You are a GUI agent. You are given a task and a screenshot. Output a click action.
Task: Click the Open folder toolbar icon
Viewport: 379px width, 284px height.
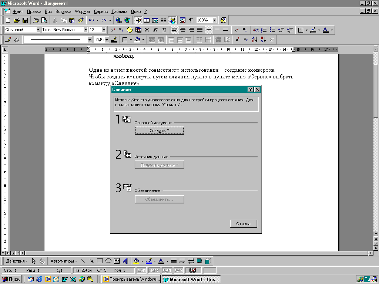point(16,20)
